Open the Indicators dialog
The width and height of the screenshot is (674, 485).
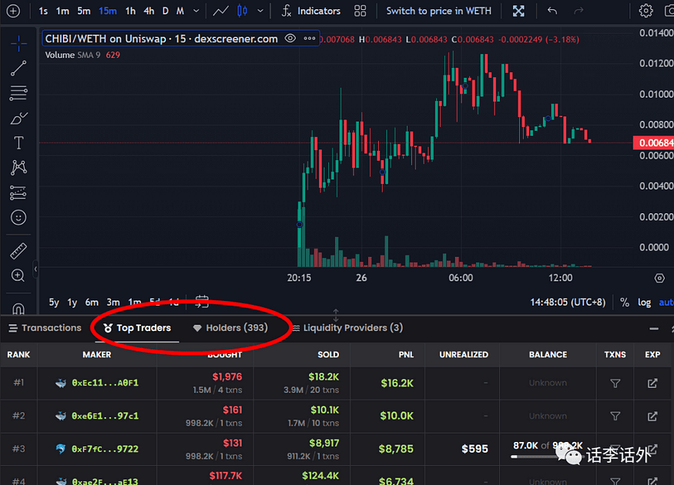coord(310,11)
